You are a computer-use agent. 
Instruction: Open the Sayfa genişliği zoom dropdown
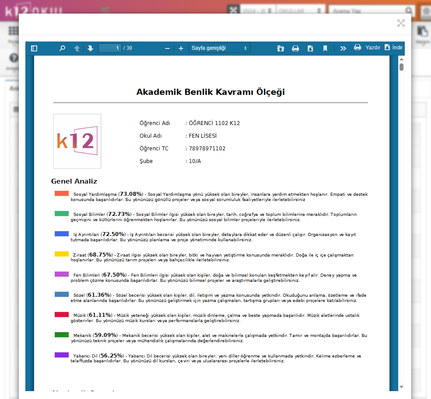click(219, 48)
